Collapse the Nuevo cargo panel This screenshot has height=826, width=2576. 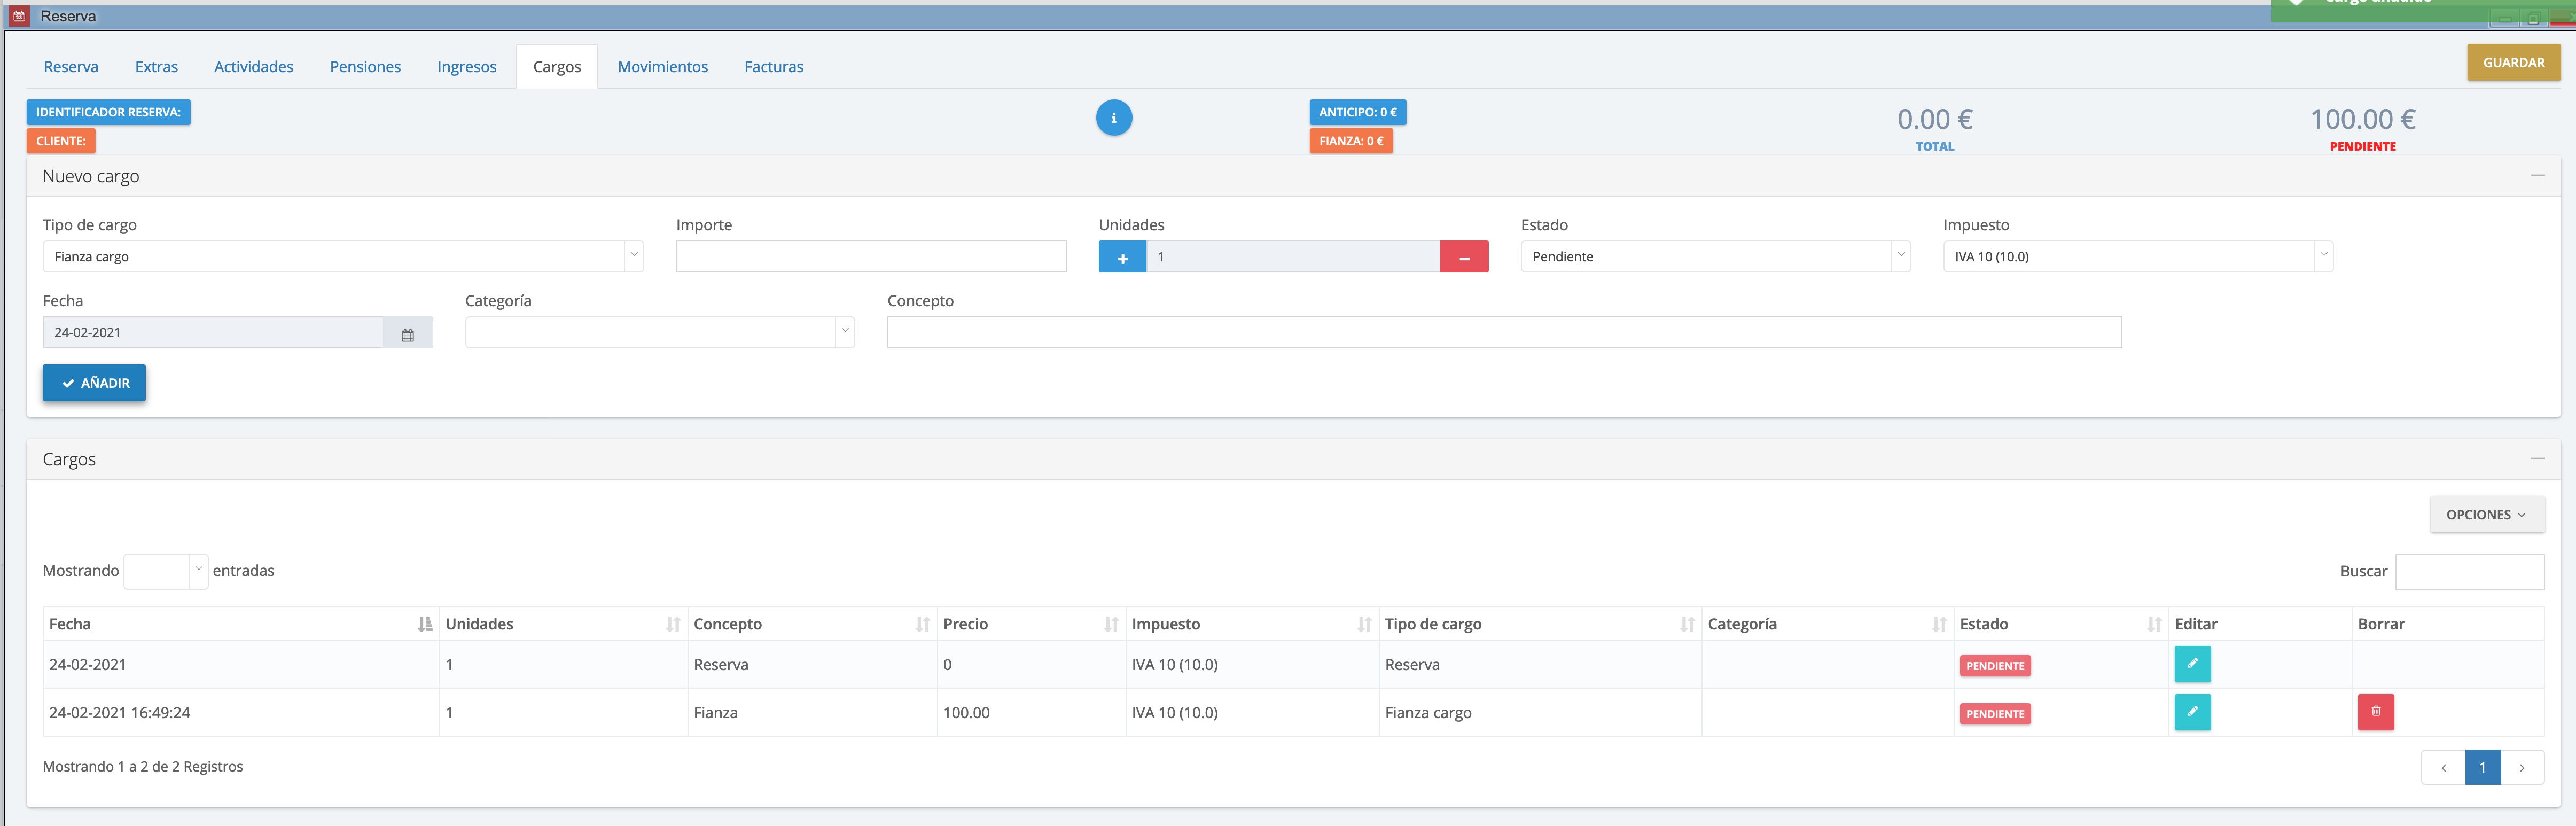point(2537,176)
